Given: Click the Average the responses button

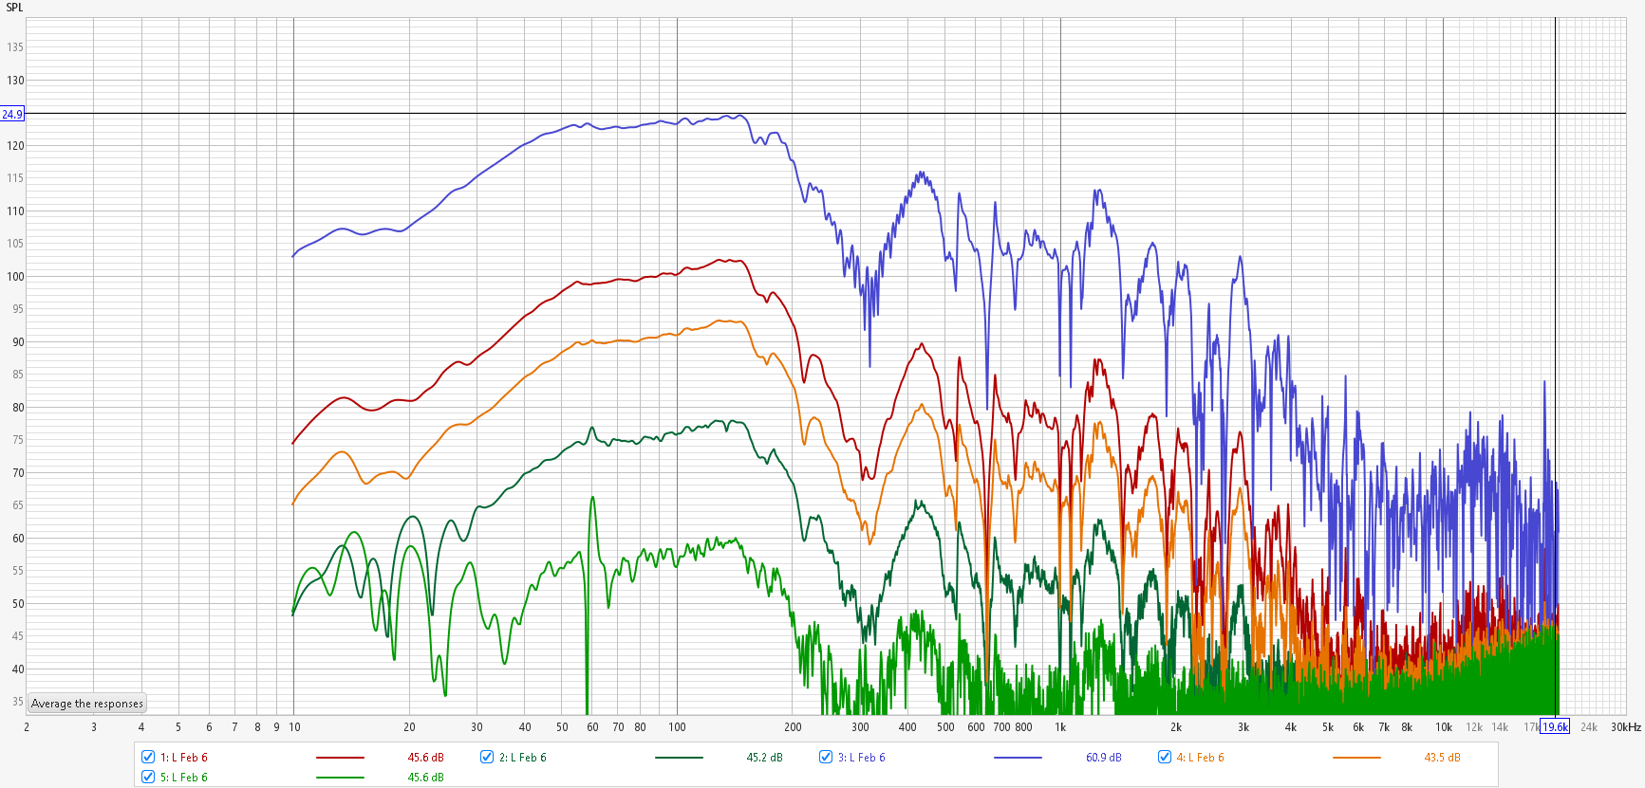Looking at the screenshot, I should 87,704.
